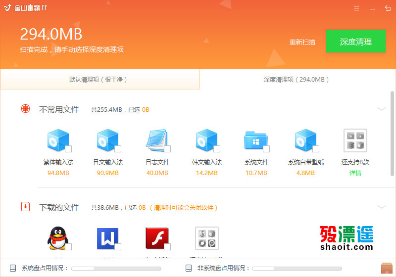
Task: Click the 系统盘占用情况 usage bar
Action: (x=116, y=269)
